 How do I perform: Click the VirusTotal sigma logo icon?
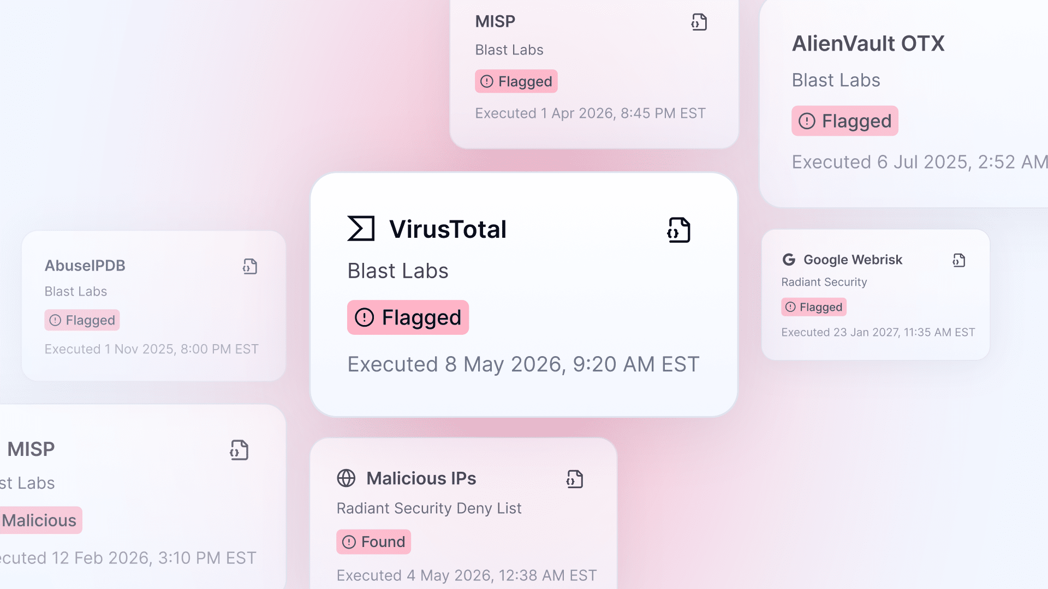(361, 229)
